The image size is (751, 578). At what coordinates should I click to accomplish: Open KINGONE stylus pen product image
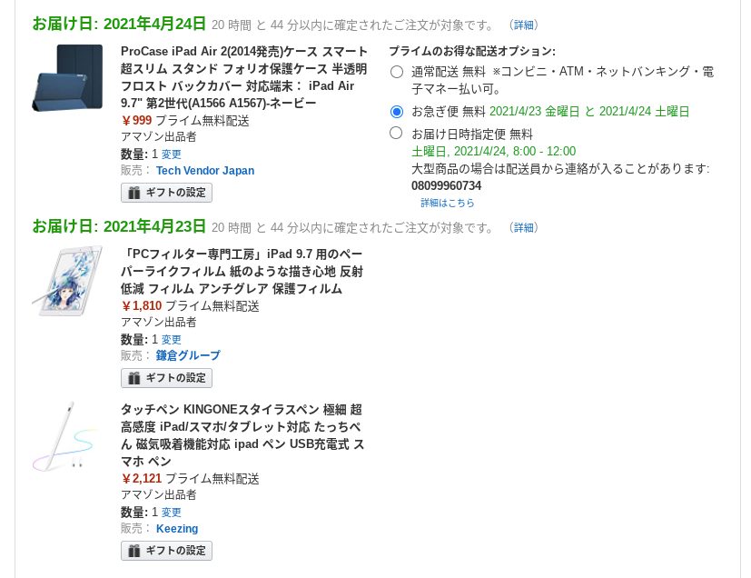pos(65,437)
